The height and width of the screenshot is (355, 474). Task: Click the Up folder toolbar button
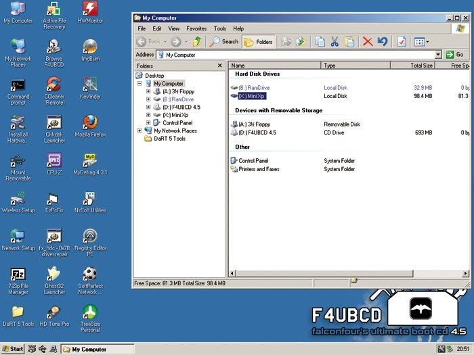(x=198, y=42)
